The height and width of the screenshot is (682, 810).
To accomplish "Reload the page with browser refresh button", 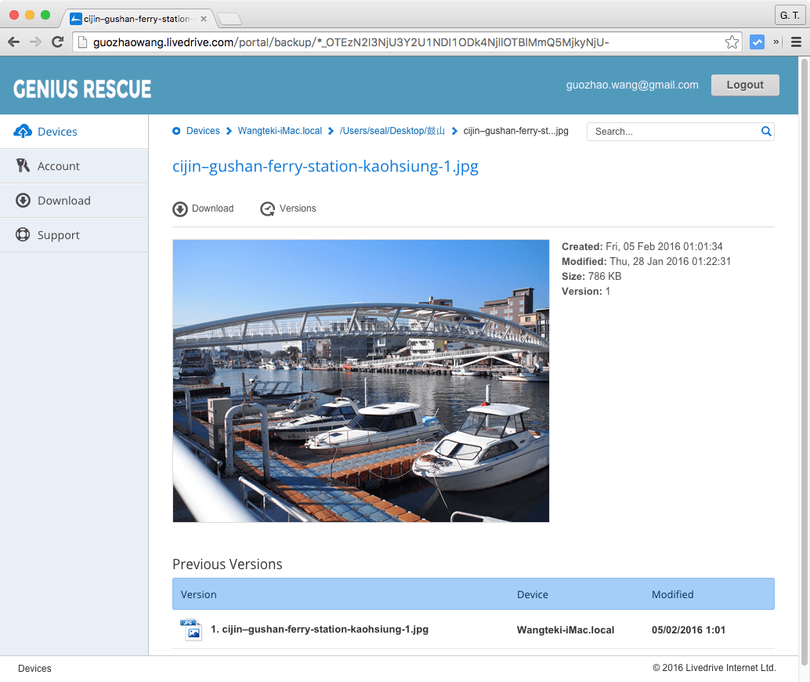I will coord(57,42).
